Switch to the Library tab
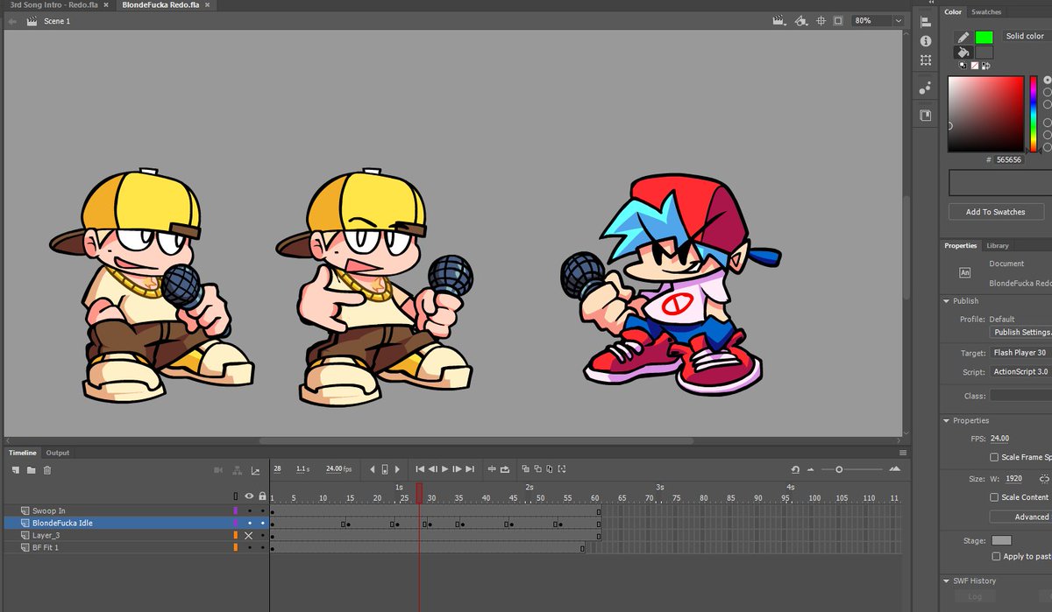The image size is (1052, 612). pyautogui.click(x=997, y=246)
